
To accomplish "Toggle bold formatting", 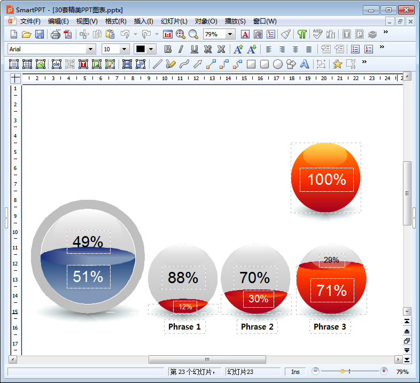I will tap(168, 49).
